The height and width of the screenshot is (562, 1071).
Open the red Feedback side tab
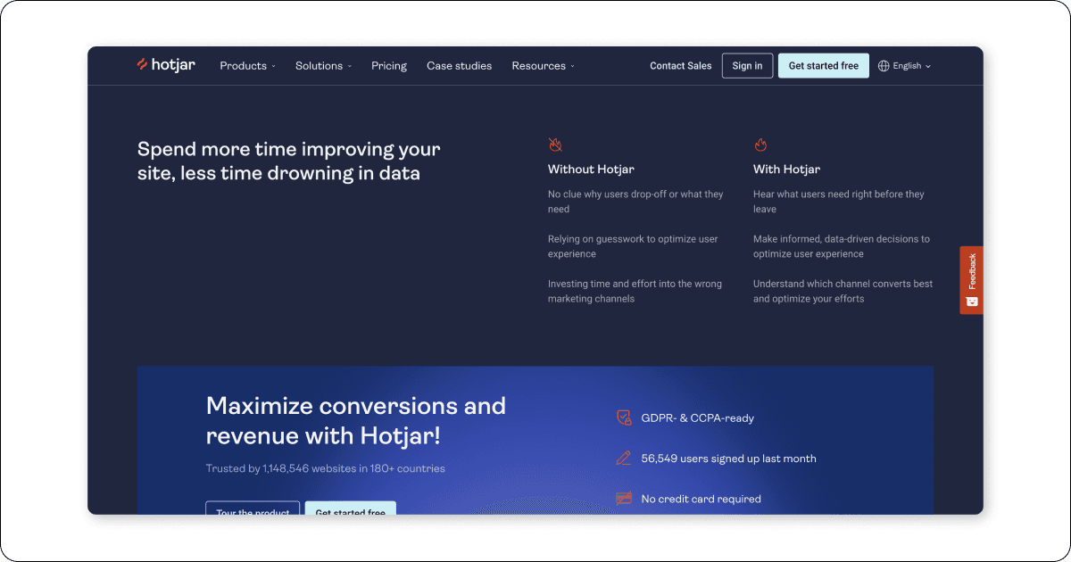click(x=971, y=280)
